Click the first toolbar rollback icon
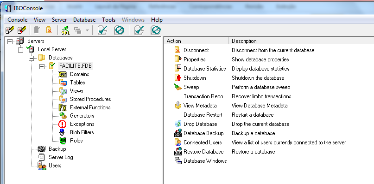 (119, 30)
